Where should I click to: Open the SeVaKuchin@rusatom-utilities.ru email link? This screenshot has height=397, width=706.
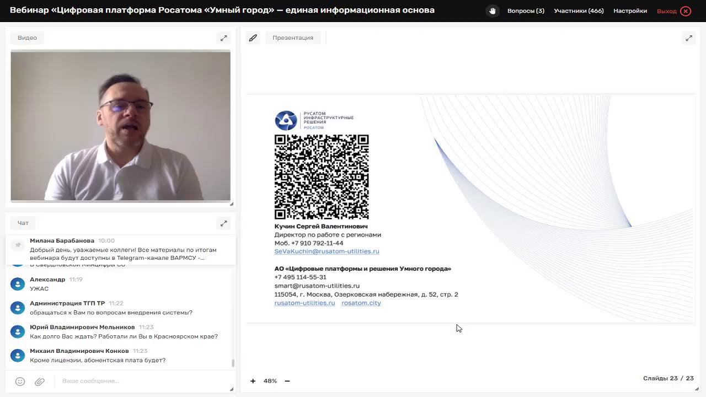tap(327, 251)
